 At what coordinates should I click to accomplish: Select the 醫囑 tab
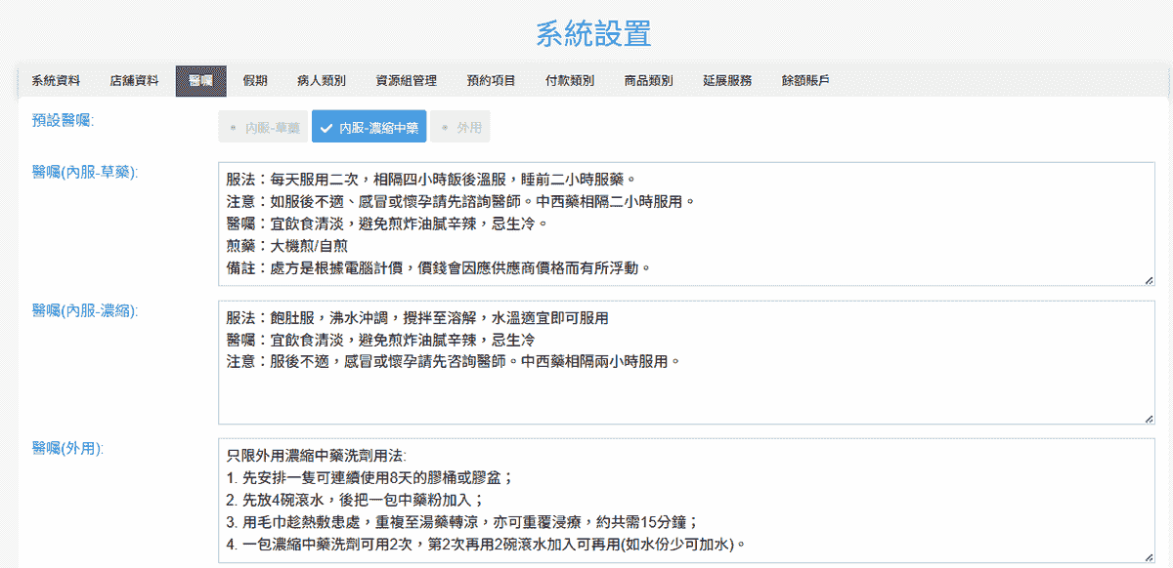(x=200, y=81)
